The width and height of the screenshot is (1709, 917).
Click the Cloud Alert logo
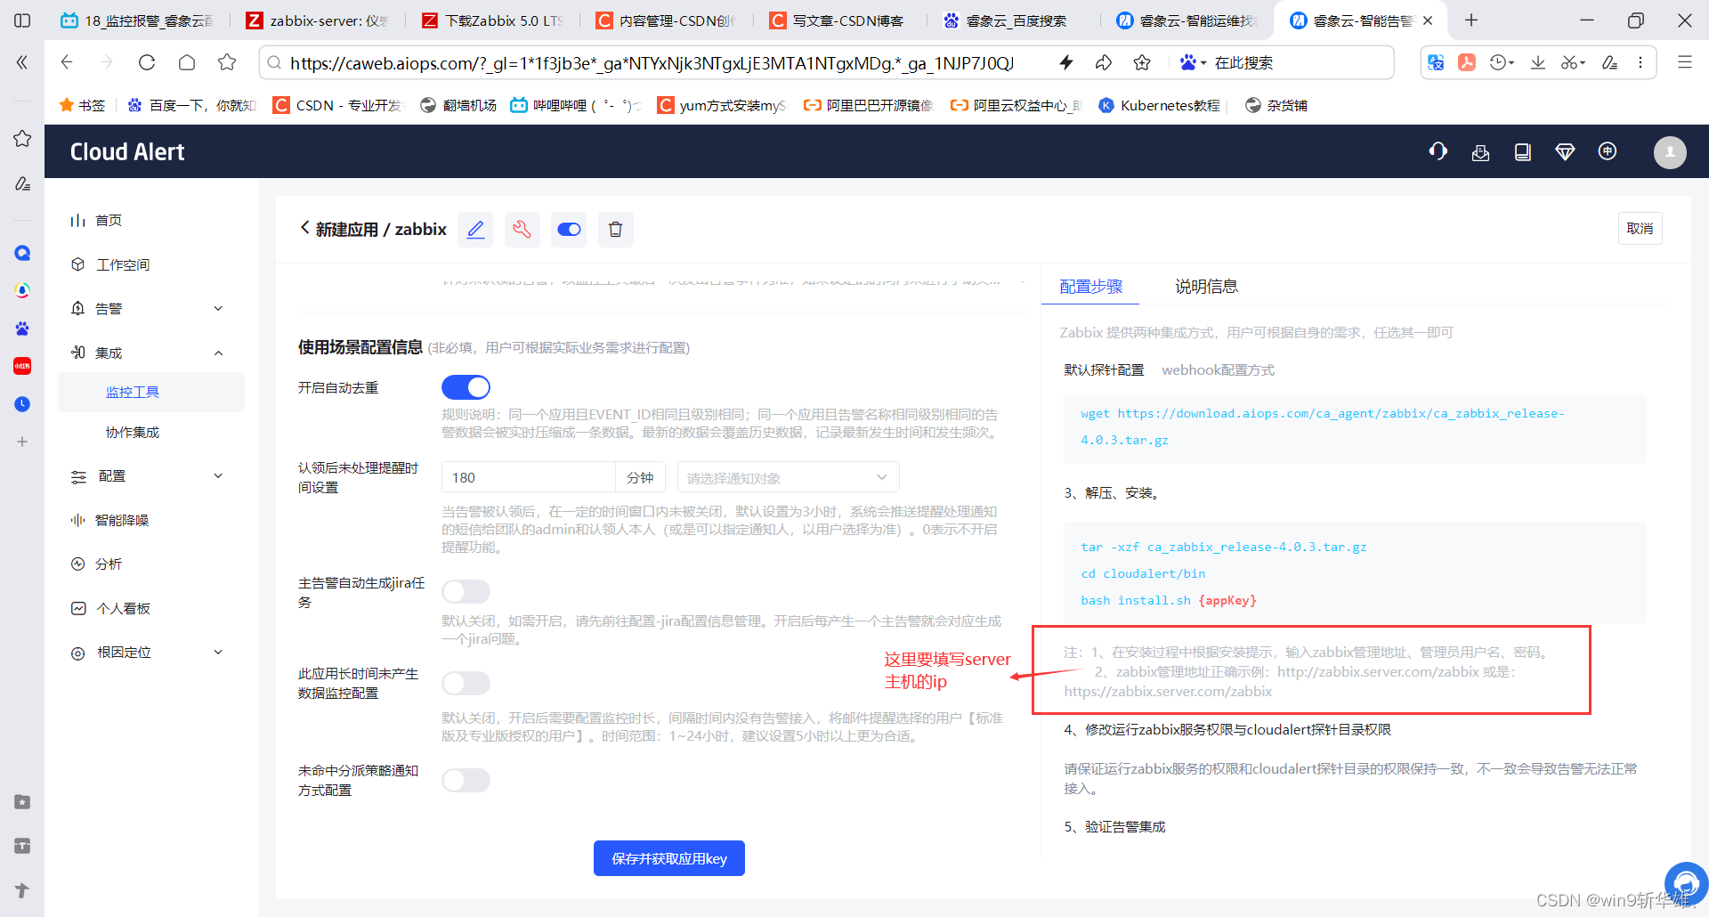point(127,152)
